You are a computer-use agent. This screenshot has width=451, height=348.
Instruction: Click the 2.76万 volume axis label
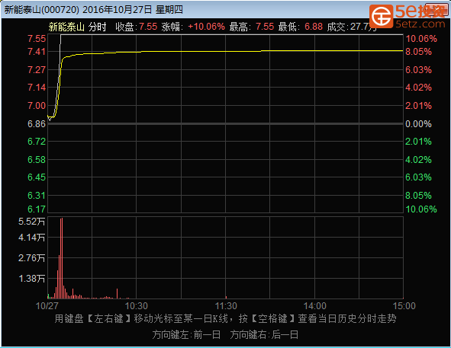point(31,258)
